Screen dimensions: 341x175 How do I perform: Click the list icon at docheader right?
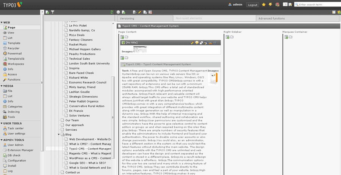(x=334, y=12)
